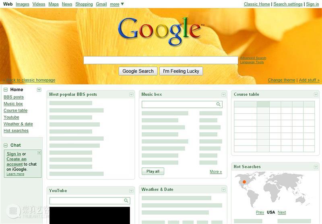Click the Music box search magnifier icon
This screenshot has width=322, height=224.
click(218, 104)
